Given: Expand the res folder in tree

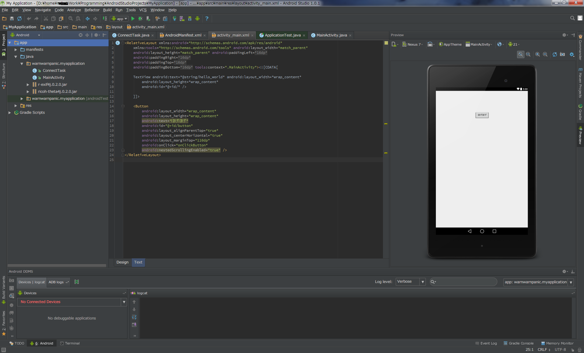Looking at the screenshot, I should [x=16, y=106].
